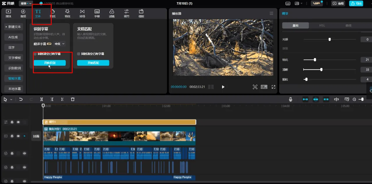Open the 媒体 media panel
The width and height of the screenshot is (372, 184).
tap(8, 13)
